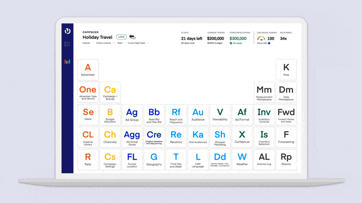
Task: Expand the Channel breadcrumb item
Action: tap(86, 43)
